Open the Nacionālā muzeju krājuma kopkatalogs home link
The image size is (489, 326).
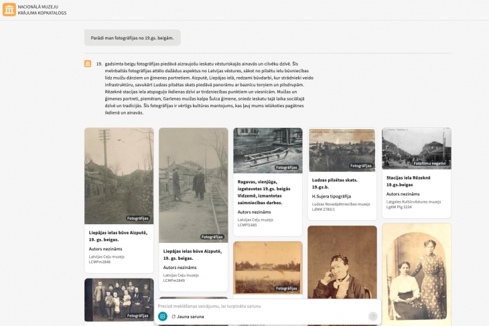tap(42, 9)
